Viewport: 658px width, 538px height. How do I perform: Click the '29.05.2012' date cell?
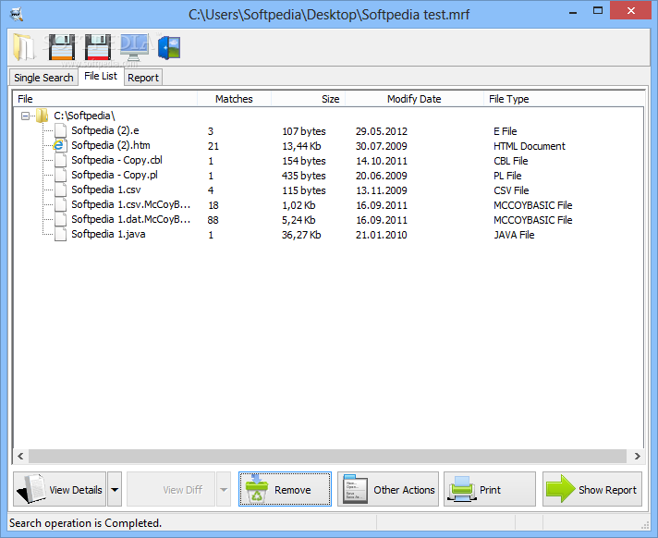(382, 131)
